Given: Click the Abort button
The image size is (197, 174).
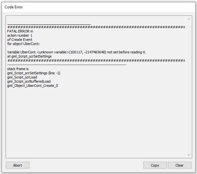Looking at the screenshot, I should [17, 165].
